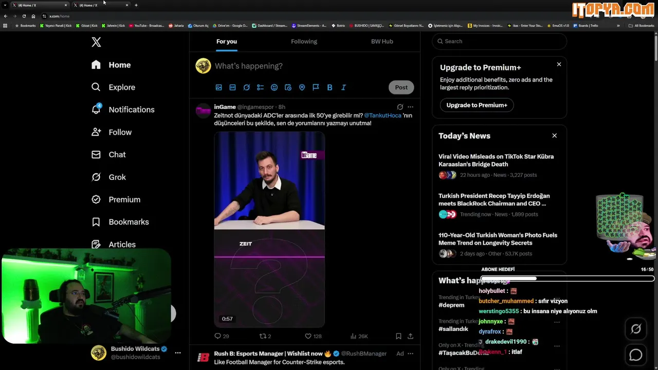The height and width of the screenshot is (370, 658).
Task: Open Grok explain icon on inGame post
Action: [400, 107]
